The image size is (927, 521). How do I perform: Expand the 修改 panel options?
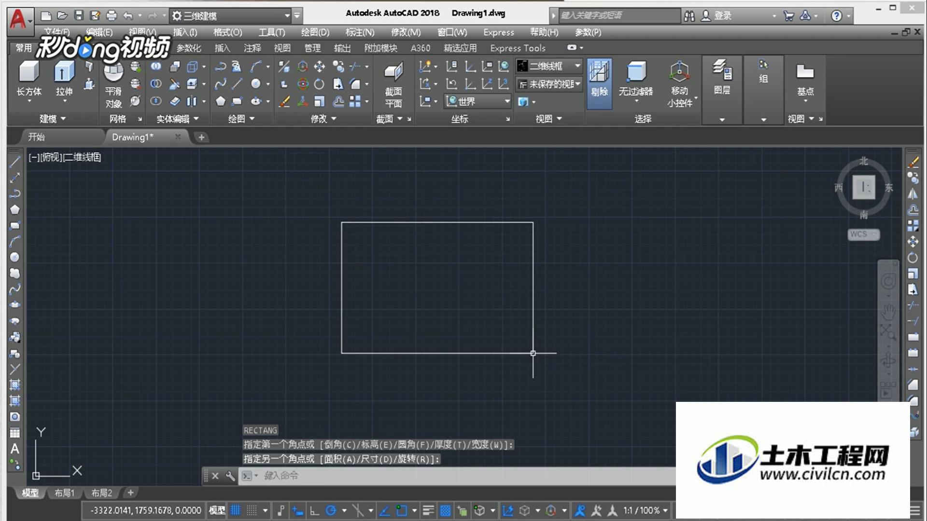(323, 119)
